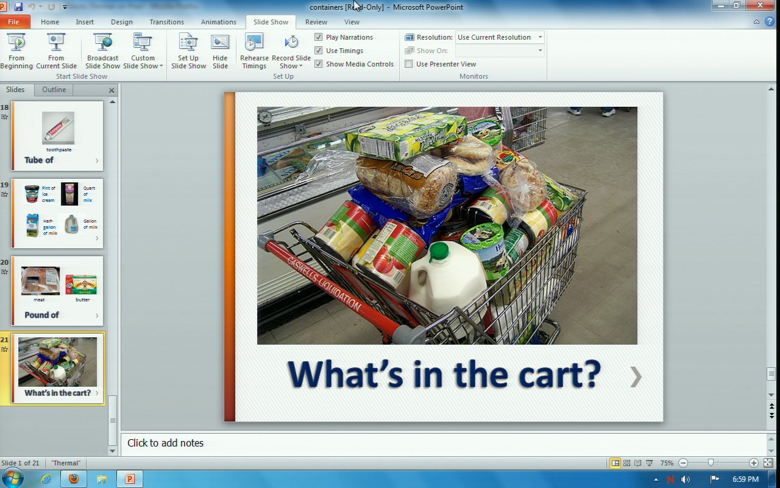Open the Outline pane tab
The height and width of the screenshot is (488, 780).
(54, 90)
